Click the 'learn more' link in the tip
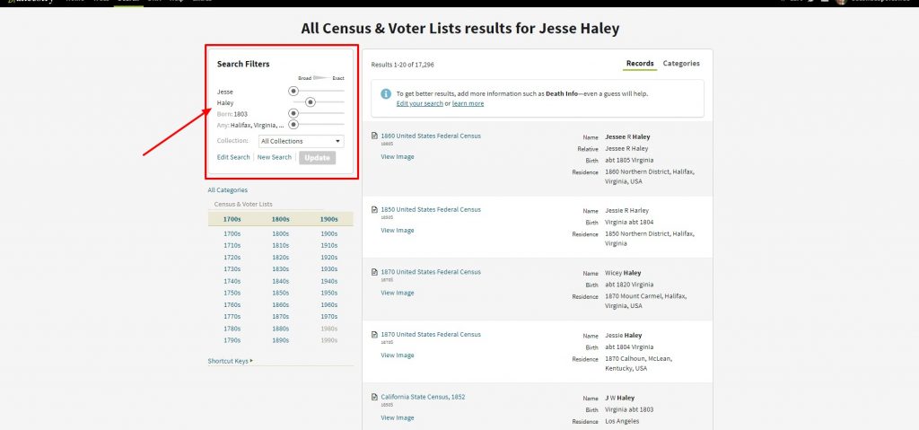This screenshot has height=430, width=919. (468, 103)
